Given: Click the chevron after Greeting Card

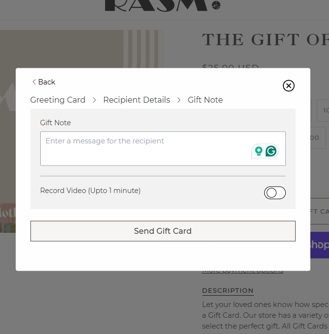Looking at the screenshot, I should click(x=94, y=100).
